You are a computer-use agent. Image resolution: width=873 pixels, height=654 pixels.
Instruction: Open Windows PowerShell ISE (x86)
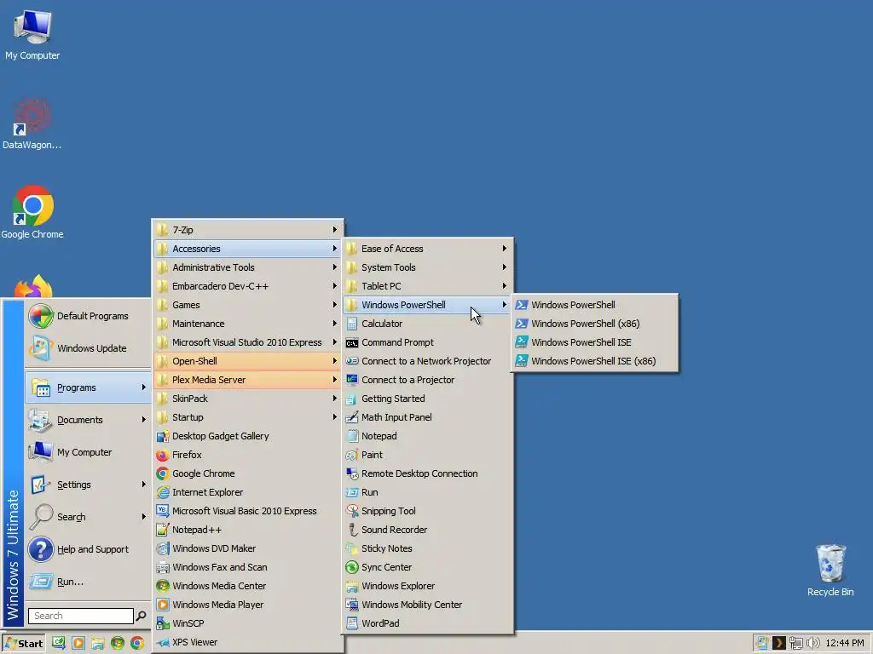(x=594, y=361)
